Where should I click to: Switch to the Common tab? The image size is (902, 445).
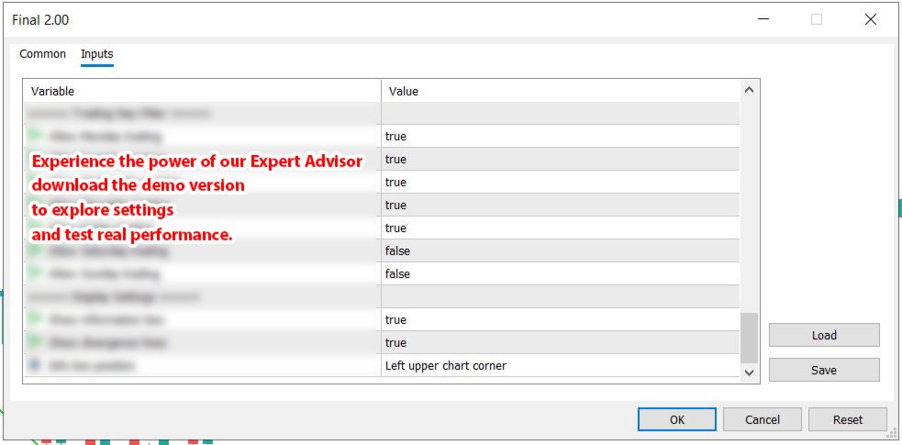[43, 54]
